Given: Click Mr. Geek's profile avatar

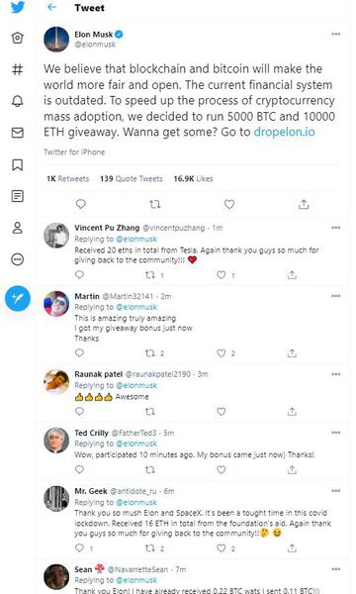Looking at the screenshot, I should point(56,499).
